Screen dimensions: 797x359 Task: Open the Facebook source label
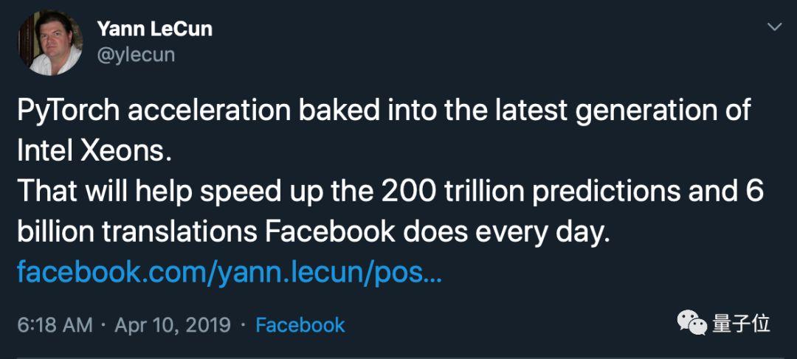point(300,325)
